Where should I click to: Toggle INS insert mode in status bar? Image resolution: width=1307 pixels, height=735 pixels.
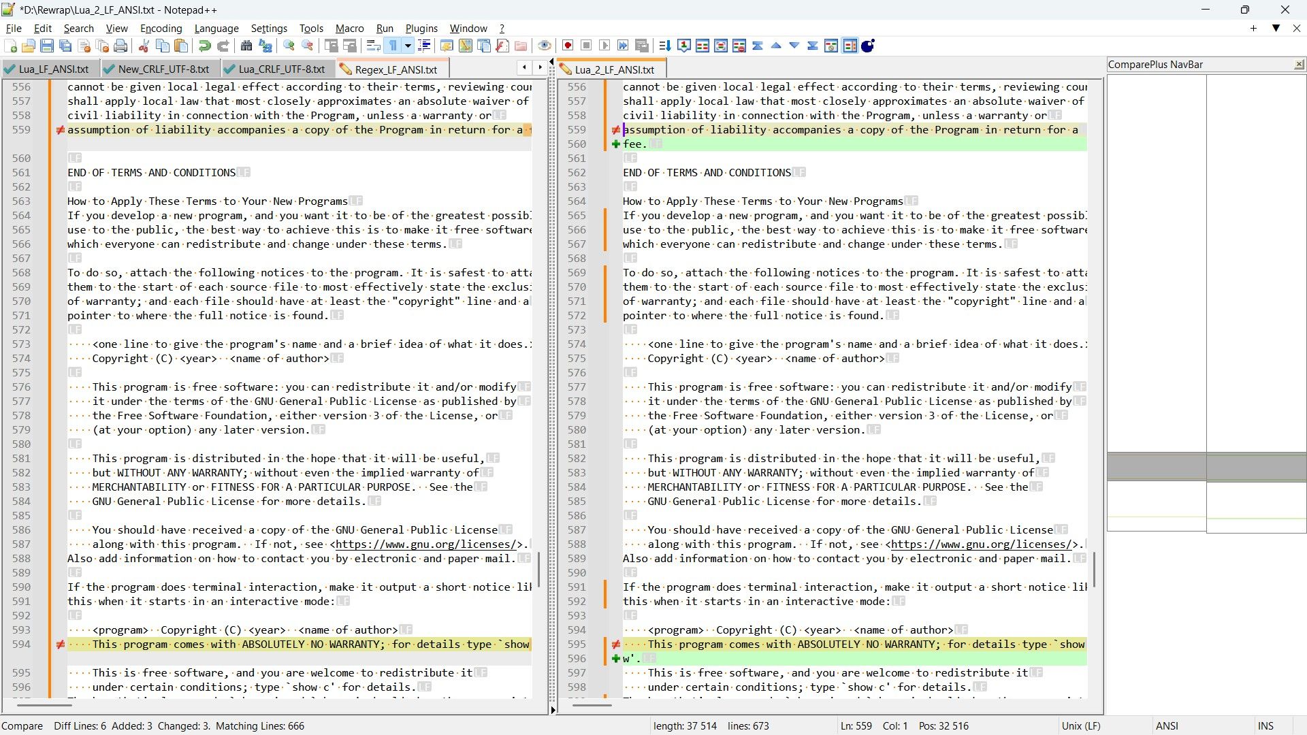click(1265, 726)
